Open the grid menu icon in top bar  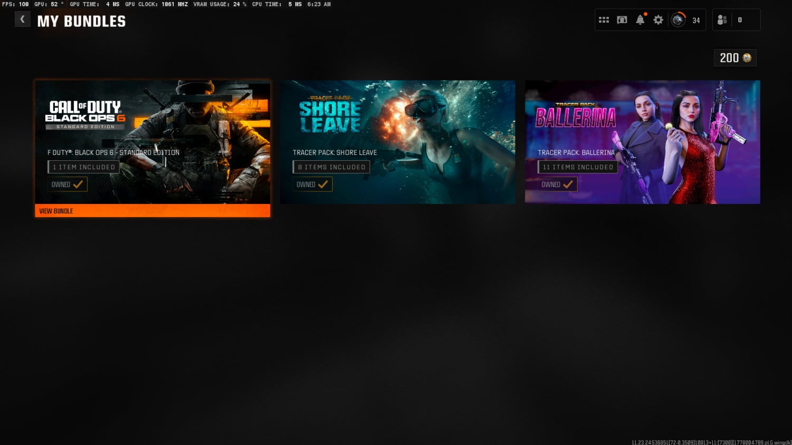tap(604, 20)
